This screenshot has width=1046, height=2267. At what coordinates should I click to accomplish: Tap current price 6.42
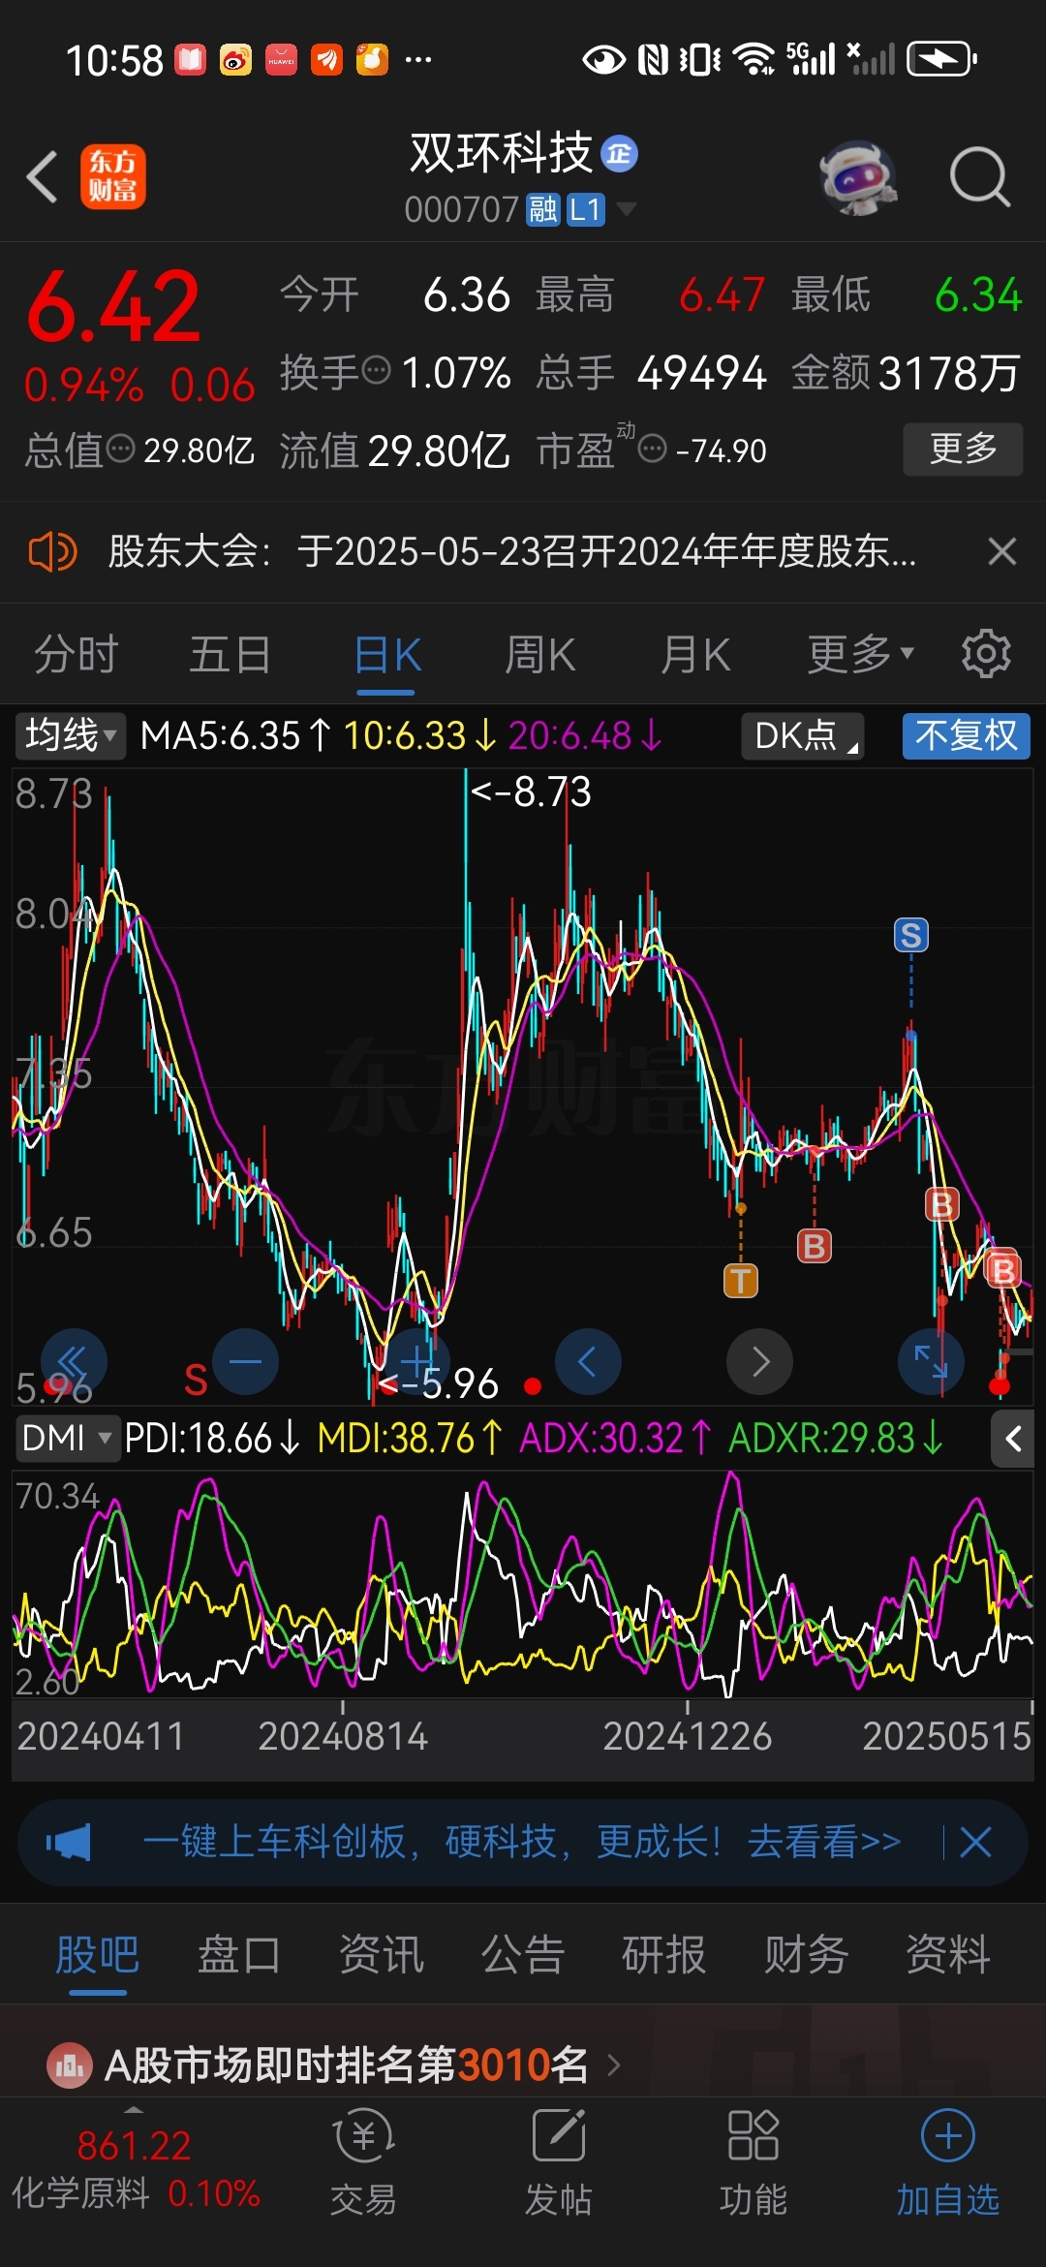pos(114,307)
